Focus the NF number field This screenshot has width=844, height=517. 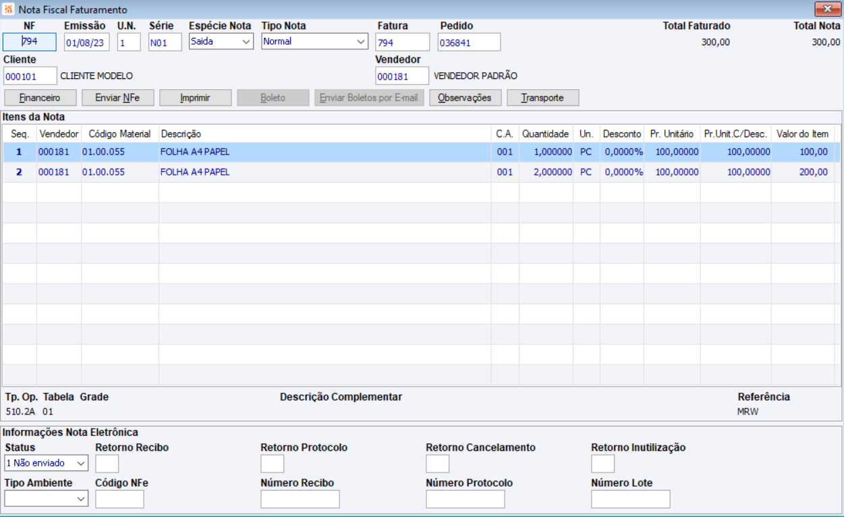click(29, 42)
